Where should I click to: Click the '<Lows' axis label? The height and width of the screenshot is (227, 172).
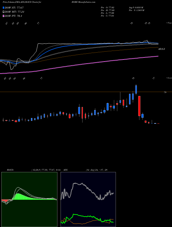[x=169, y=78]
